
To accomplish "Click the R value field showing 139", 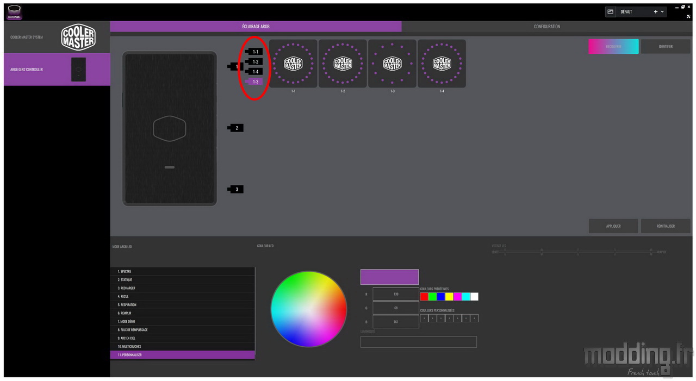I will pyautogui.click(x=396, y=294).
